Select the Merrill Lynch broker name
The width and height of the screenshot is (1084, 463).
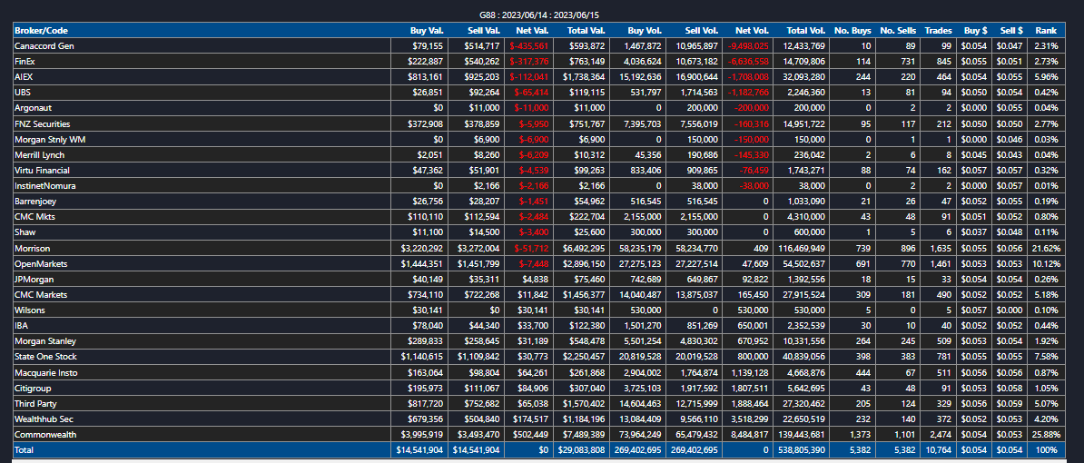point(37,155)
